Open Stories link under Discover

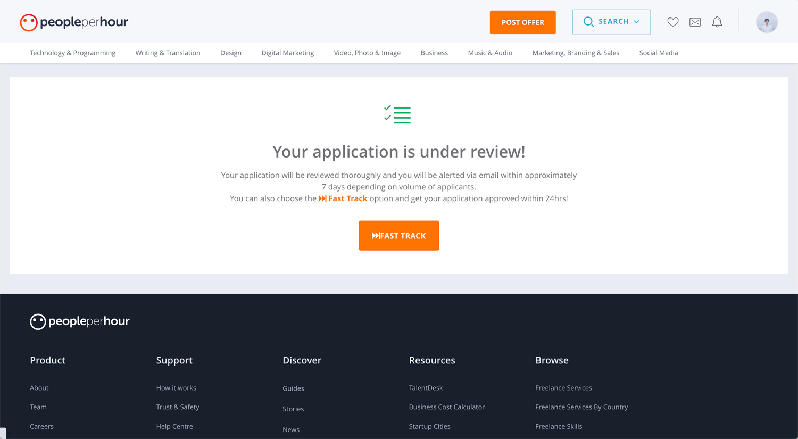[293, 409]
